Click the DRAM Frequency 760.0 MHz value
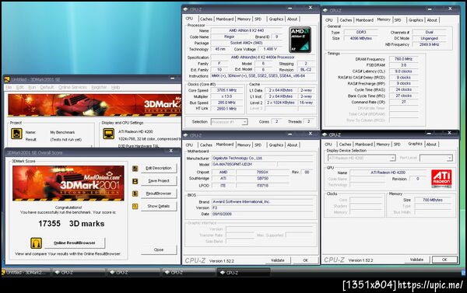The image size is (467, 293). click(403, 59)
